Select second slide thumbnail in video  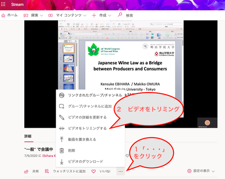[x=68, y=58]
